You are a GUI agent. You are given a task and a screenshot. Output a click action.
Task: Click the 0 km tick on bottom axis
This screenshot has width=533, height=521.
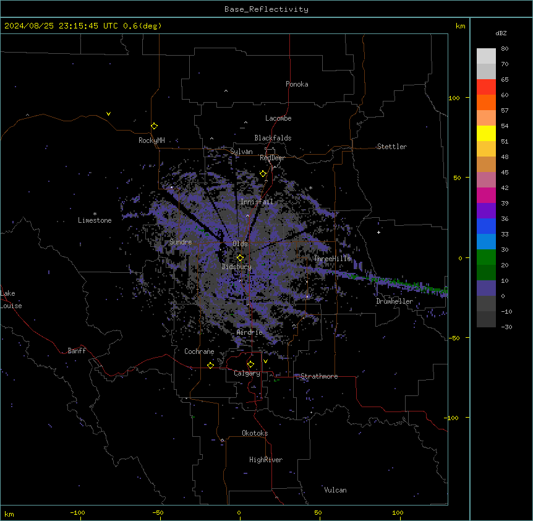[x=239, y=512]
